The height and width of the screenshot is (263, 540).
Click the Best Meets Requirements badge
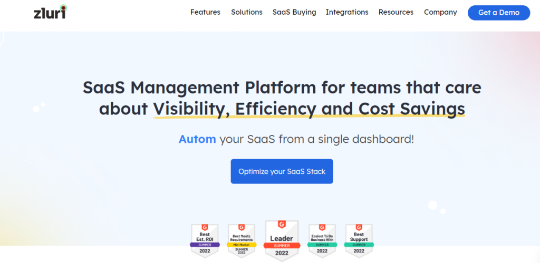[x=241, y=241]
